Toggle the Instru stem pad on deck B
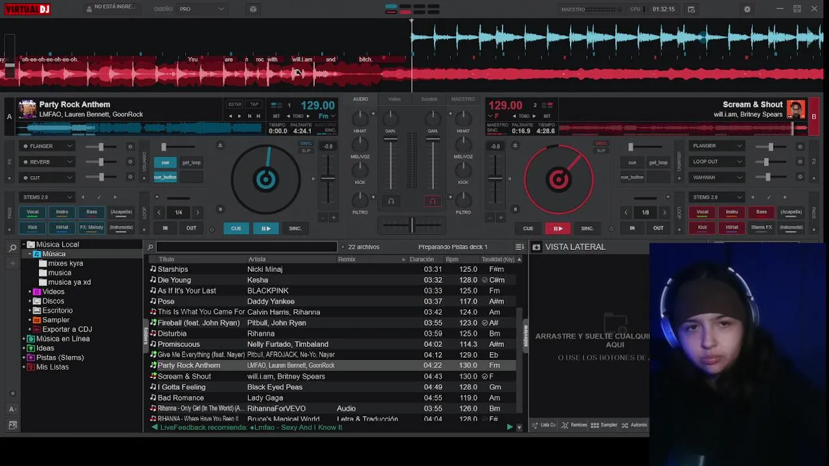The width and height of the screenshot is (829, 466). click(x=732, y=212)
